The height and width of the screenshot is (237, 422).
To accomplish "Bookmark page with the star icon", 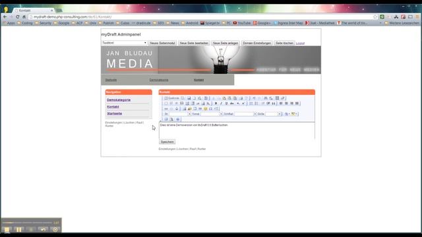I will click(x=375, y=16).
